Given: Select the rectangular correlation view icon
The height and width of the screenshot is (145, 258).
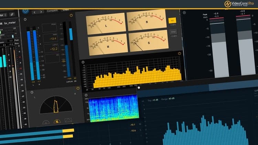Looking at the screenshot, I should click(68, 120).
